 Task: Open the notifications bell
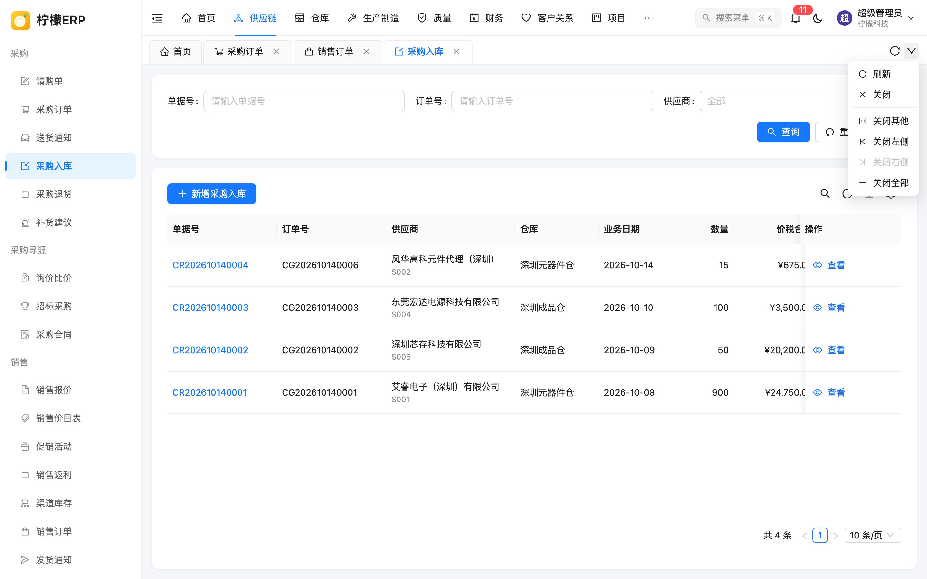[796, 18]
